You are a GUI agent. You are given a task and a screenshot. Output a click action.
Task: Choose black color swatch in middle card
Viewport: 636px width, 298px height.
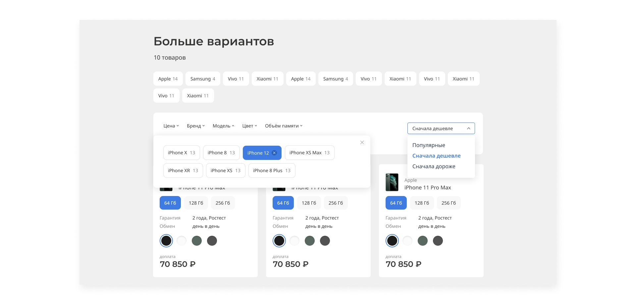(x=279, y=241)
